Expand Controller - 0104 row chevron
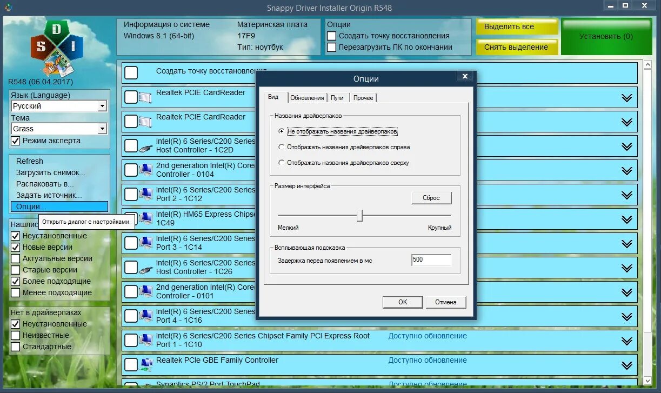 coord(626,171)
